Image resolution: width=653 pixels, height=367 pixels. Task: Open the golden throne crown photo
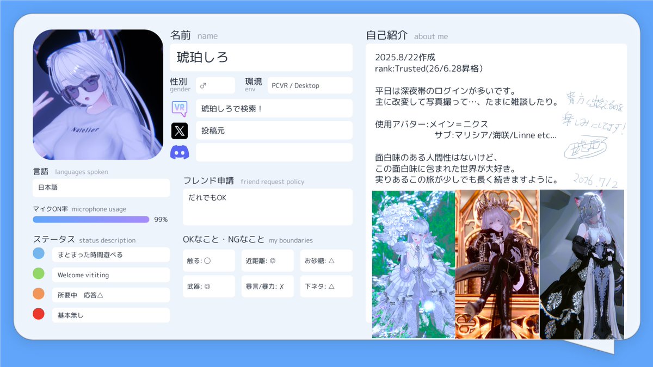coord(497,264)
